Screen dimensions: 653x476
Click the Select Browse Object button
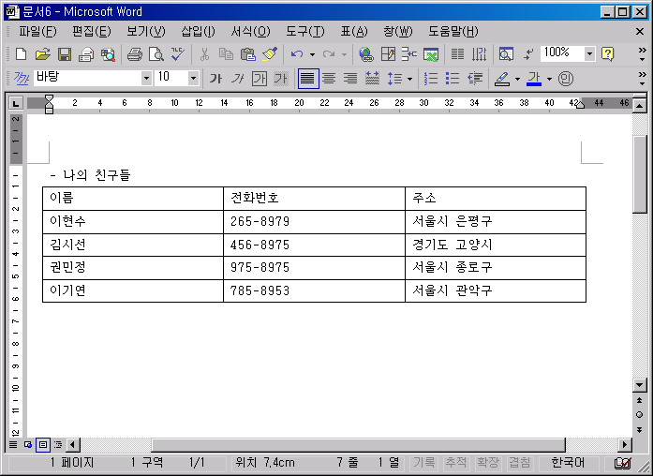click(x=639, y=415)
